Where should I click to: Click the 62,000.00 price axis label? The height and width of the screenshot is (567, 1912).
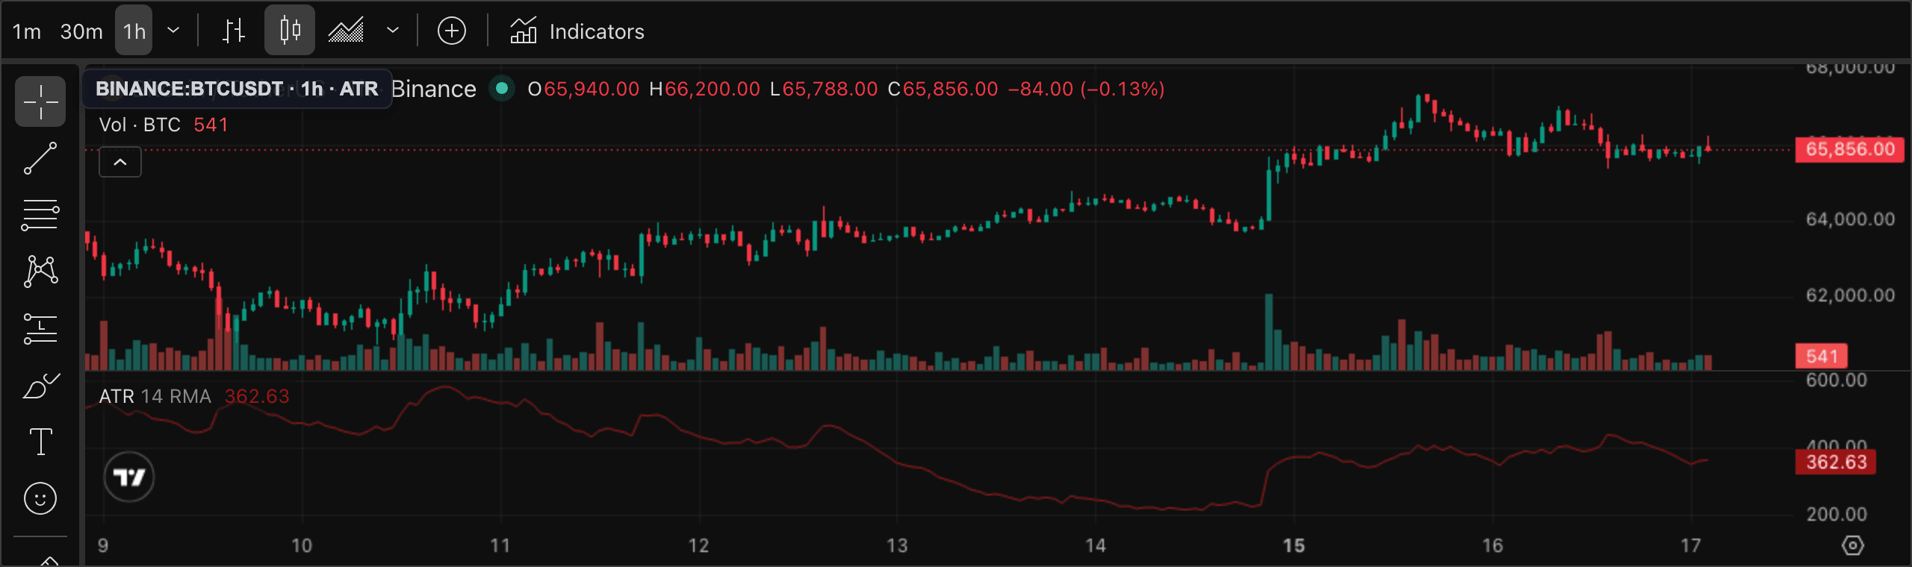(x=1850, y=295)
